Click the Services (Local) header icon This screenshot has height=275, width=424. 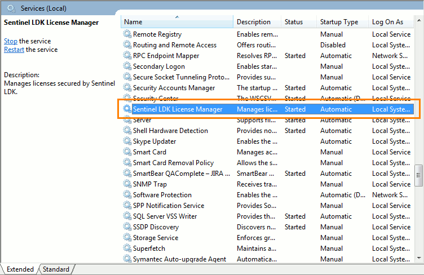coord(11,8)
